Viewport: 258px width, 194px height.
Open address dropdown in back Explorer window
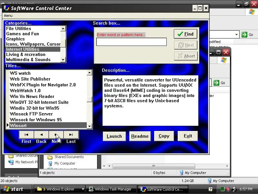pyautogui.click(x=236, y=35)
